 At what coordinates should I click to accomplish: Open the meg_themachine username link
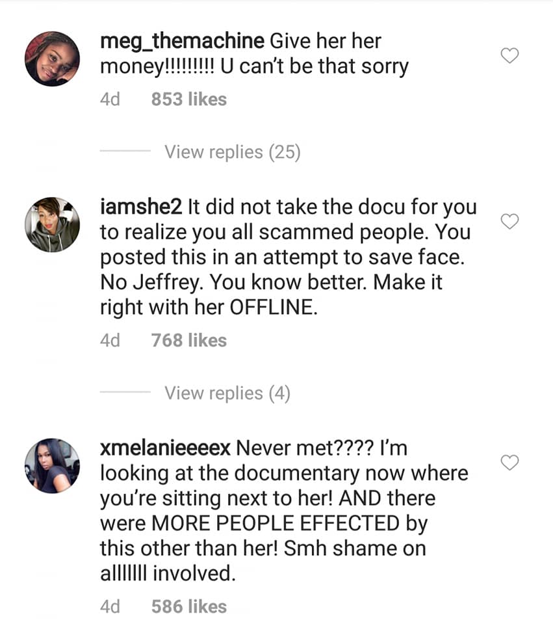click(x=183, y=42)
